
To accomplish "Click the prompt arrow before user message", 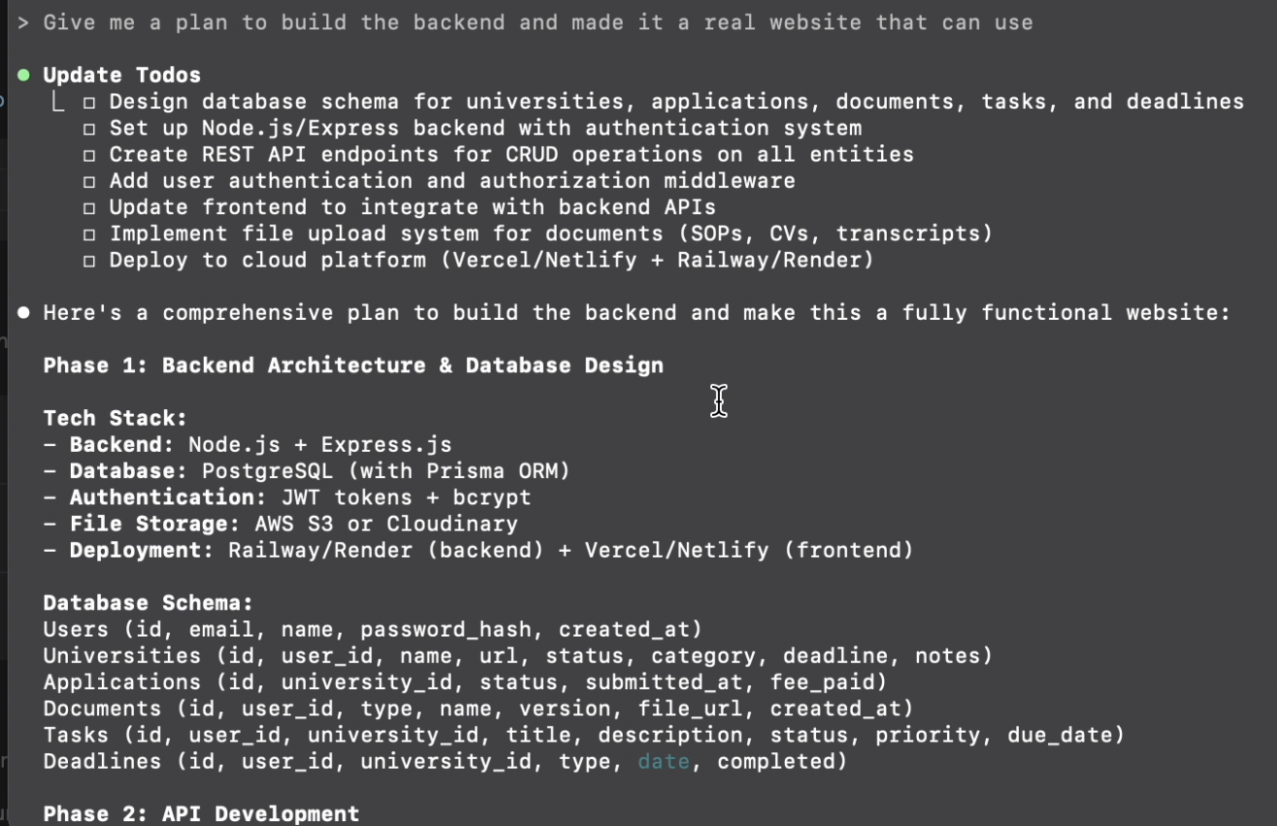I will [x=23, y=22].
